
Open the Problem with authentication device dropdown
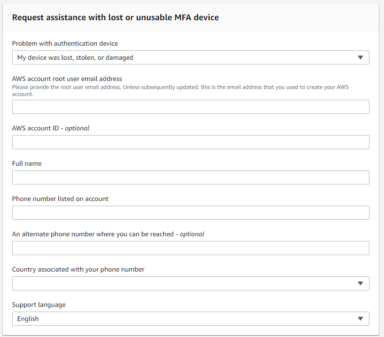tap(190, 57)
